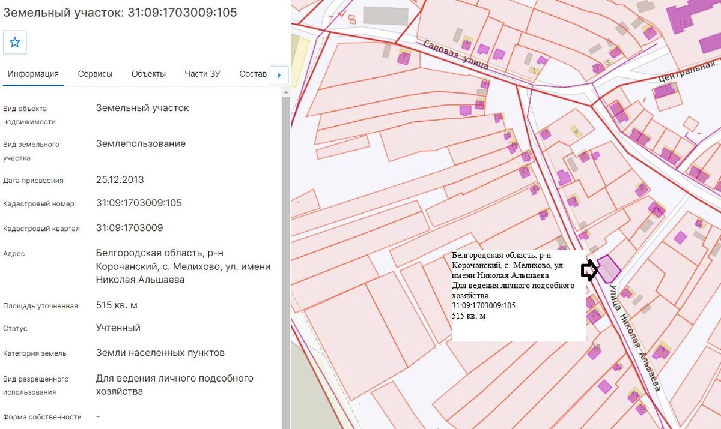Click the Центральная street label
721x429 pixels.
pyautogui.click(x=687, y=71)
